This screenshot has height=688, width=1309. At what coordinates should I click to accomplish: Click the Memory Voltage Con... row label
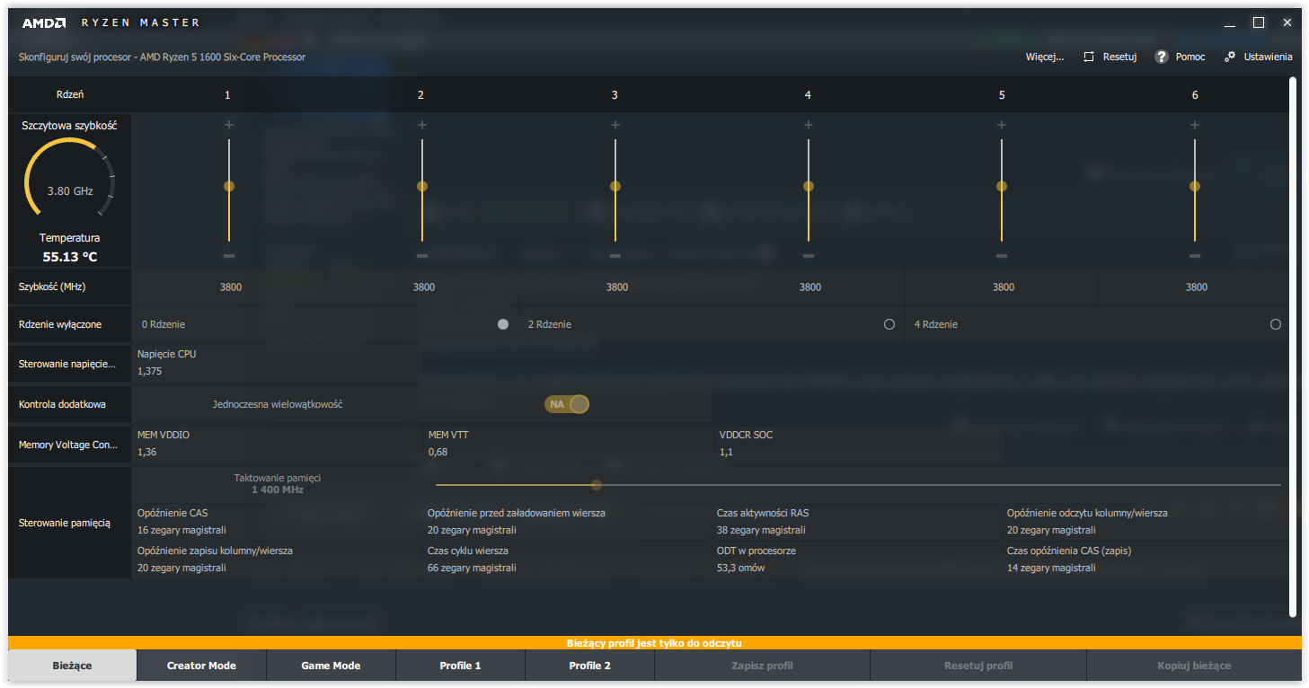(x=68, y=445)
